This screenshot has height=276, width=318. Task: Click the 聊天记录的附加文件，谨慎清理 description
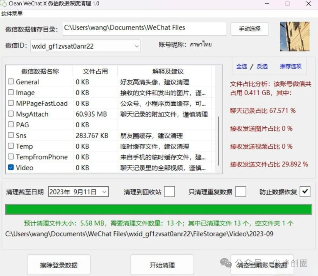tap(164, 114)
